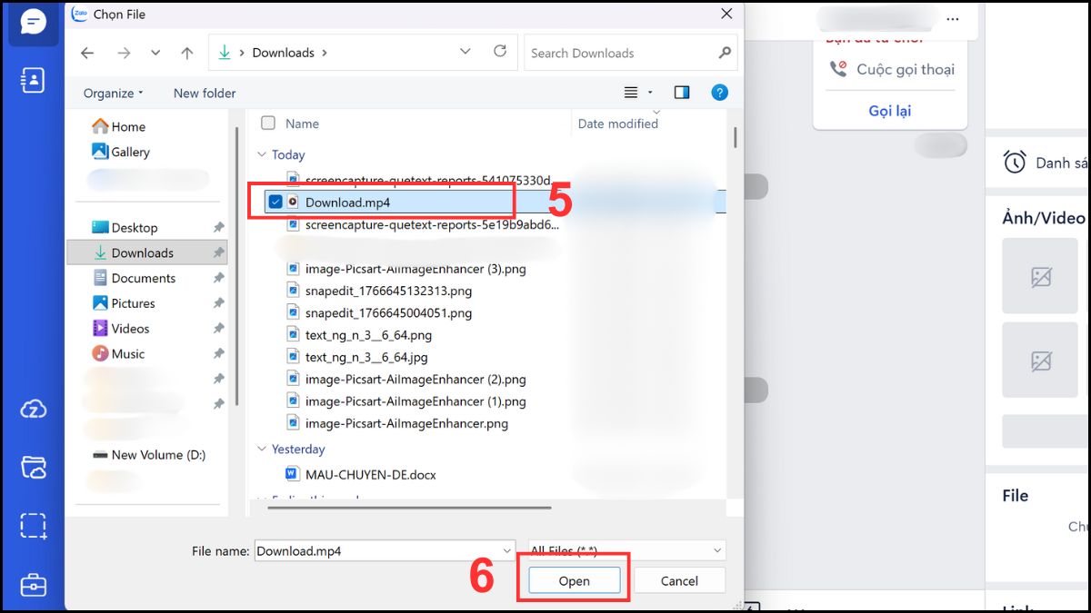Go up one folder level arrow
The image size is (1091, 613).
[x=187, y=53]
